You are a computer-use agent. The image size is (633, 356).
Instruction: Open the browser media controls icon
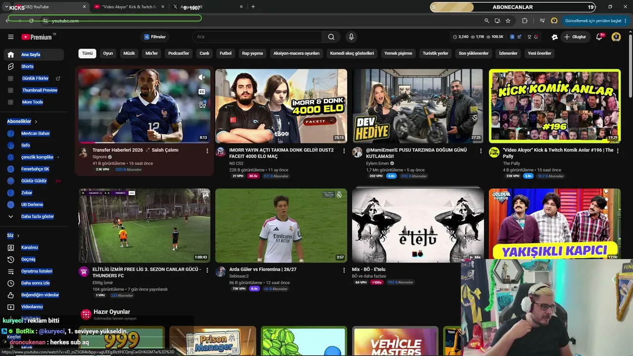tap(542, 21)
